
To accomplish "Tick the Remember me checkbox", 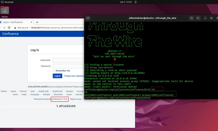I will (x=54, y=71).
